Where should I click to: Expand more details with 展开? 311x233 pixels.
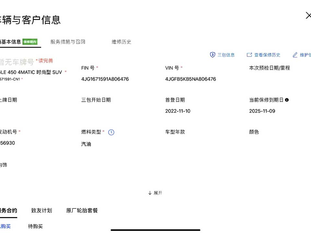pos(155,193)
